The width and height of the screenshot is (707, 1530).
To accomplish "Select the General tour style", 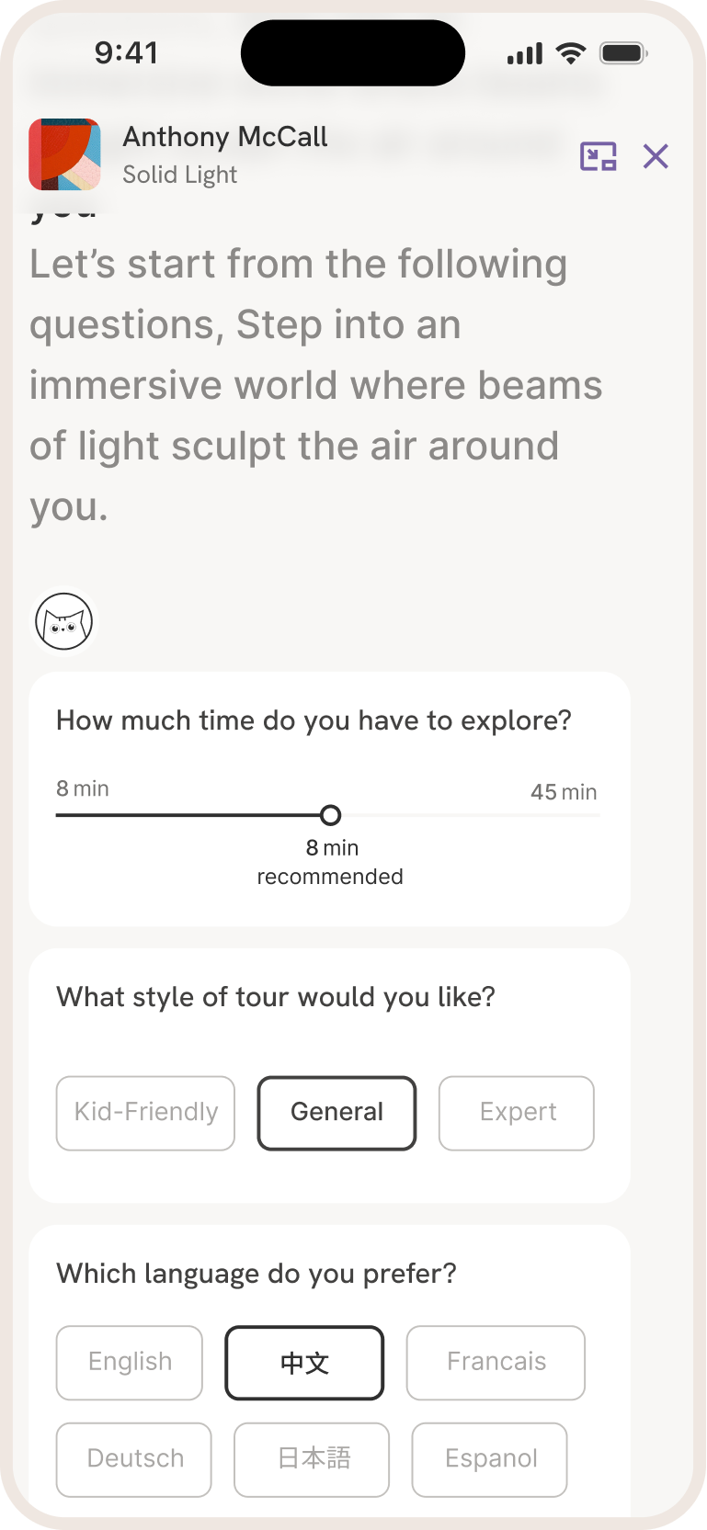I will coord(336,1113).
